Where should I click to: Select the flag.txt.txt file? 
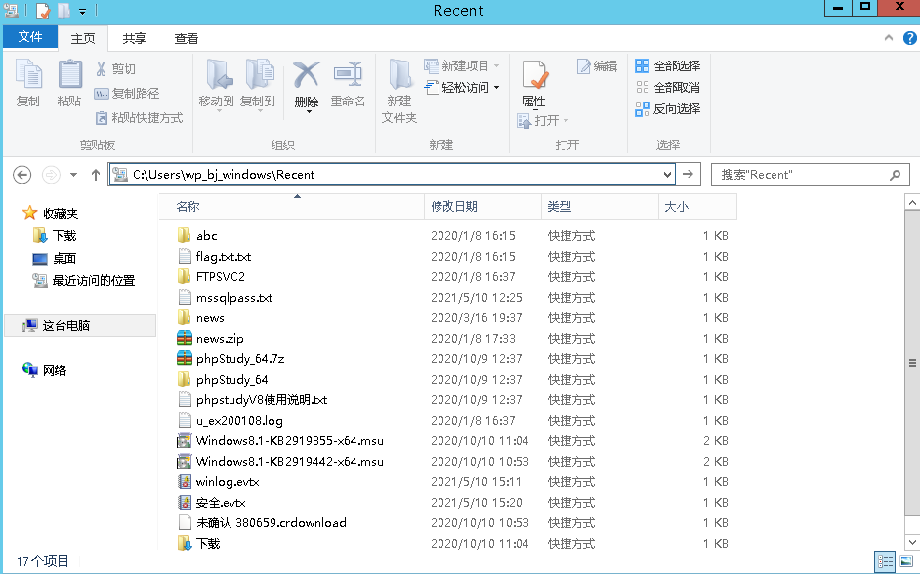224,256
